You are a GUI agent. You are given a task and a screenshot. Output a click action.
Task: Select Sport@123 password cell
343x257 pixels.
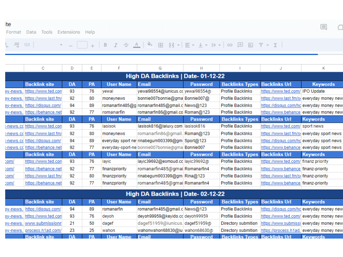201,141
